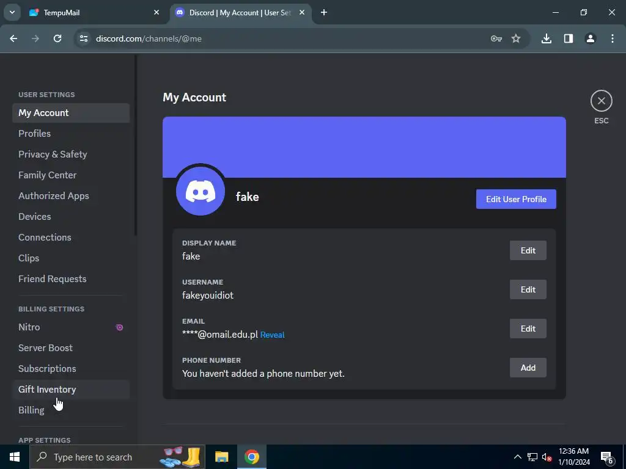Open File Explorer from the taskbar
The width and height of the screenshot is (626, 469).
(x=221, y=457)
